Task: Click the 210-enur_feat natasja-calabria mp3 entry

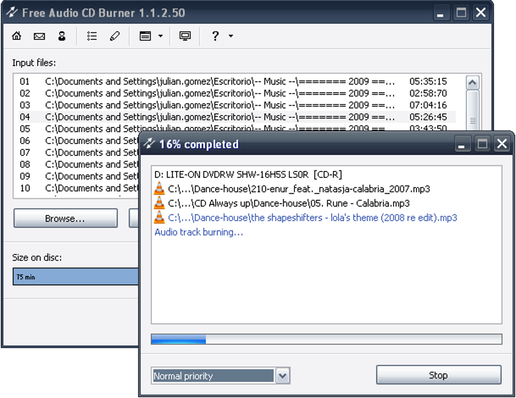Action: pos(299,189)
